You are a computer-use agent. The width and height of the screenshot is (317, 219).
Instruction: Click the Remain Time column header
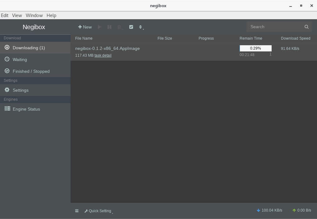point(251,38)
